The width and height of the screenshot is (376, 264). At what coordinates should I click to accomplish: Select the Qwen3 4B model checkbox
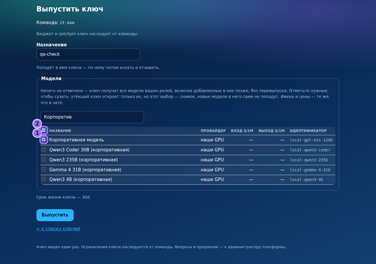44,179
